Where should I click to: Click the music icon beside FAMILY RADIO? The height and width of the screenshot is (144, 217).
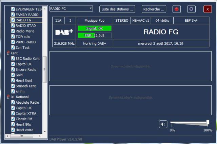(13, 15)
